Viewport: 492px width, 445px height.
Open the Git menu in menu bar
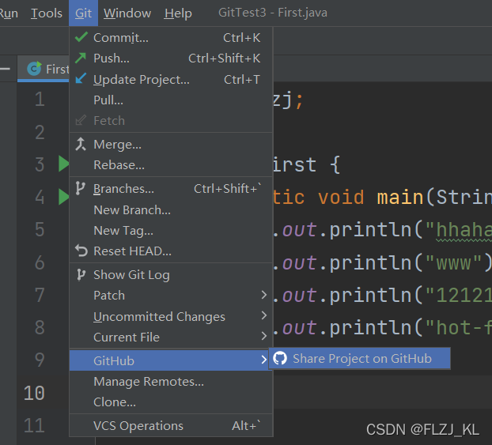point(83,13)
